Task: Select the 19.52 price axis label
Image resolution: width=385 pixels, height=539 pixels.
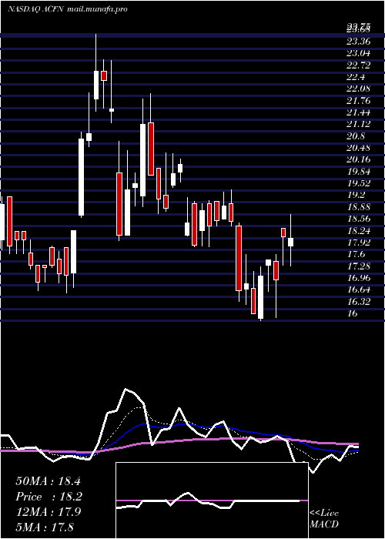Action: point(359,183)
